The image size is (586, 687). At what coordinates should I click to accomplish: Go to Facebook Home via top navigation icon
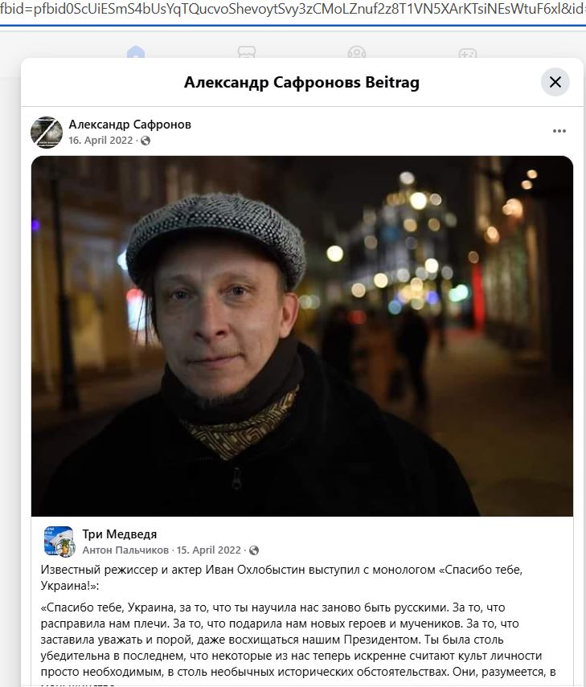[135, 52]
